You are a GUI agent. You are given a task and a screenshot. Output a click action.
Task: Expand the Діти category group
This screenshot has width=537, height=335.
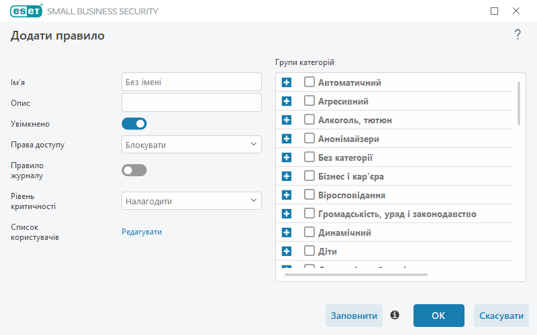287,251
